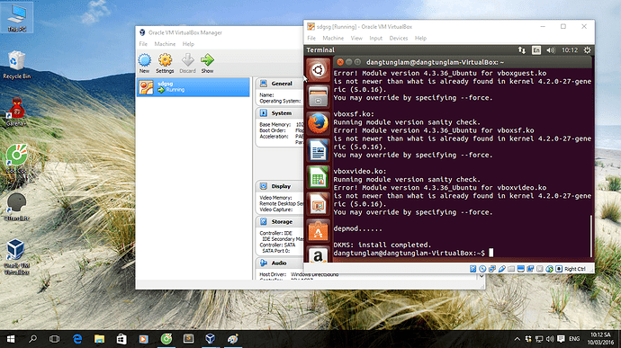The width and height of the screenshot is (621, 348).
Task: Open Audio section header in details pane
Action: (279, 263)
